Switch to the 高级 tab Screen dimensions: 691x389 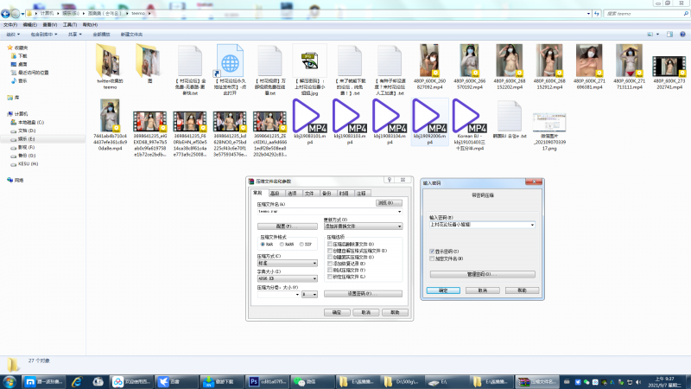coord(275,194)
